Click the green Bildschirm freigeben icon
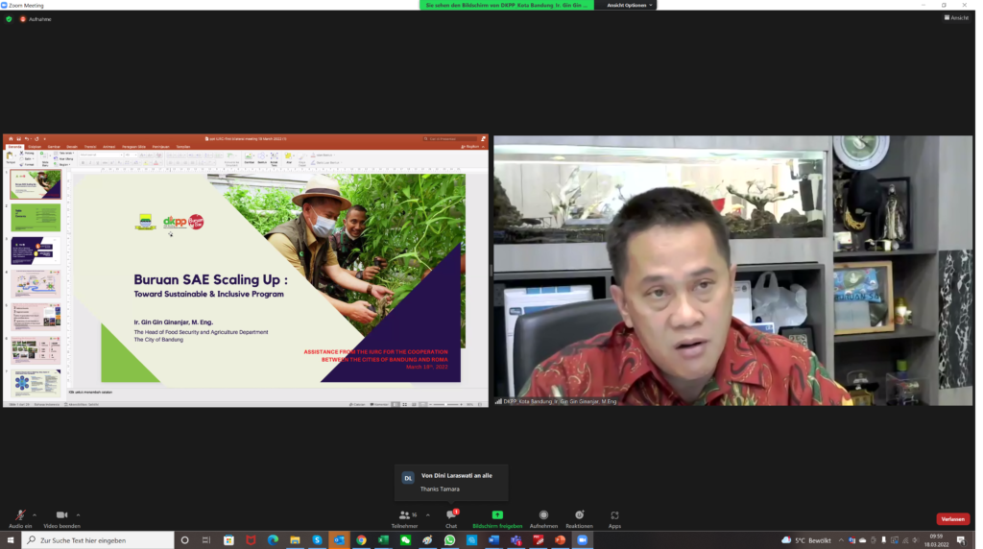This screenshot has width=983, height=549. (497, 515)
